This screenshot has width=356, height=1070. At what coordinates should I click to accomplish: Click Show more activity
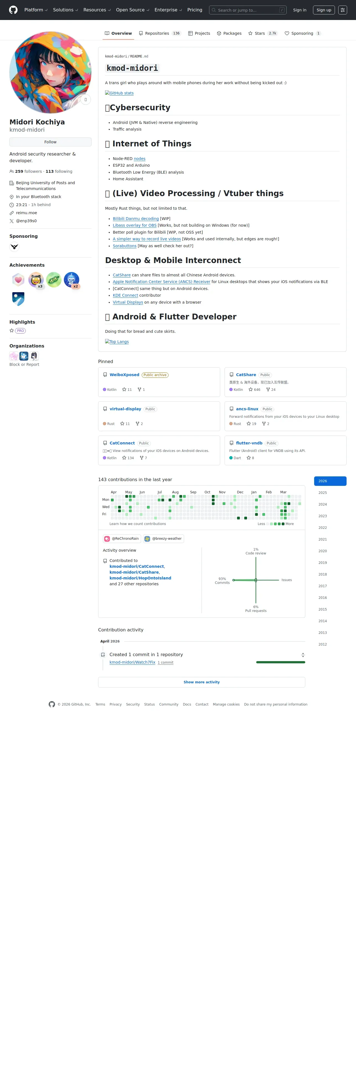[x=201, y=682]
